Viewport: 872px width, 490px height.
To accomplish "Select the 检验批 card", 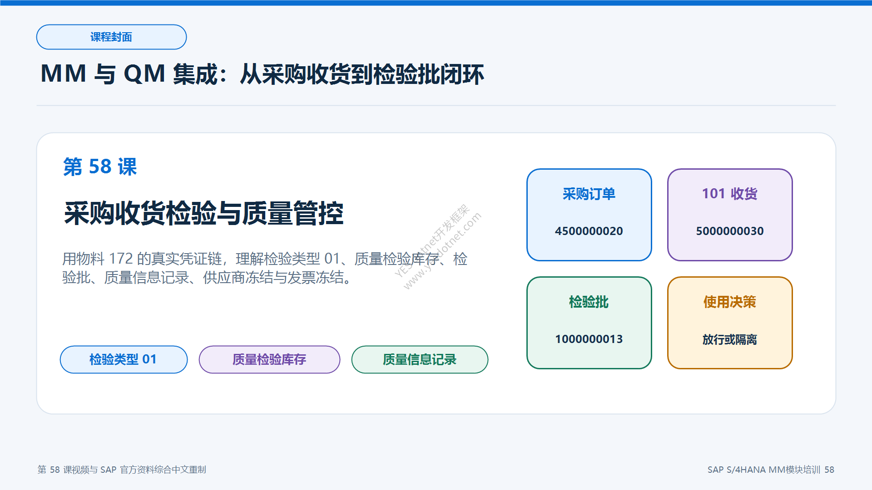I will pyautogui.click(x=589, y=323).
